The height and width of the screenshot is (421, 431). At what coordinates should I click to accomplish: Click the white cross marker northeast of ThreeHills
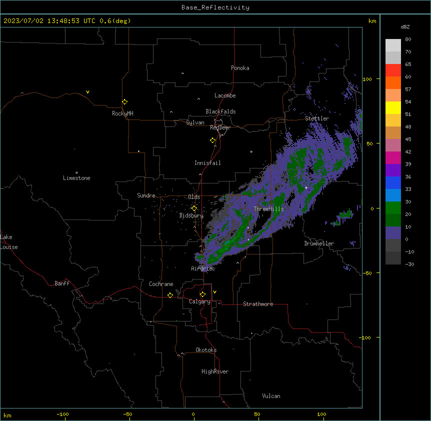point(306,187)
